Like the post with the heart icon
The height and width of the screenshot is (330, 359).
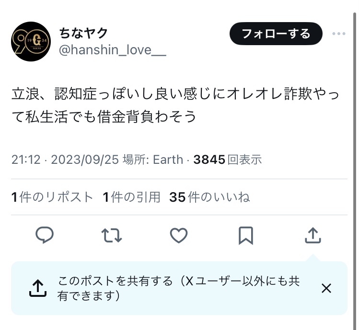(x=179, y=235)
